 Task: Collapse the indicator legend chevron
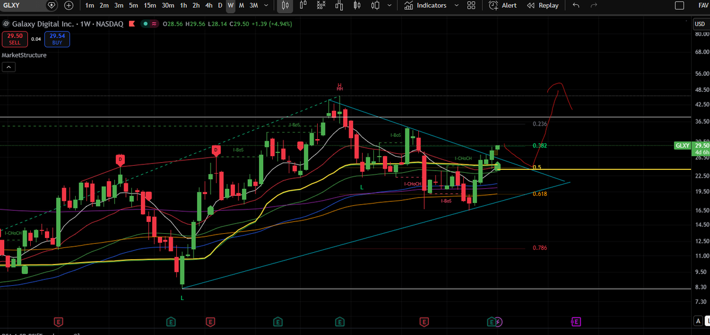click(x=9, y=67)
